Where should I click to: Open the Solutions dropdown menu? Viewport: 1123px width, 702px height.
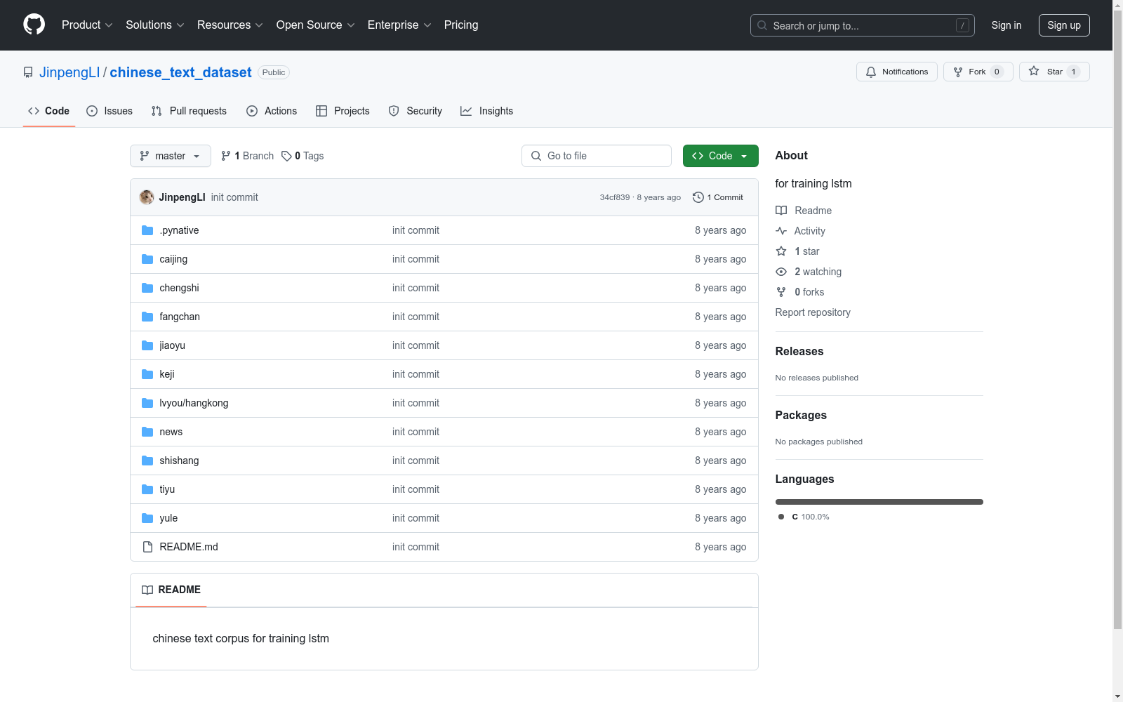[155, 25]
